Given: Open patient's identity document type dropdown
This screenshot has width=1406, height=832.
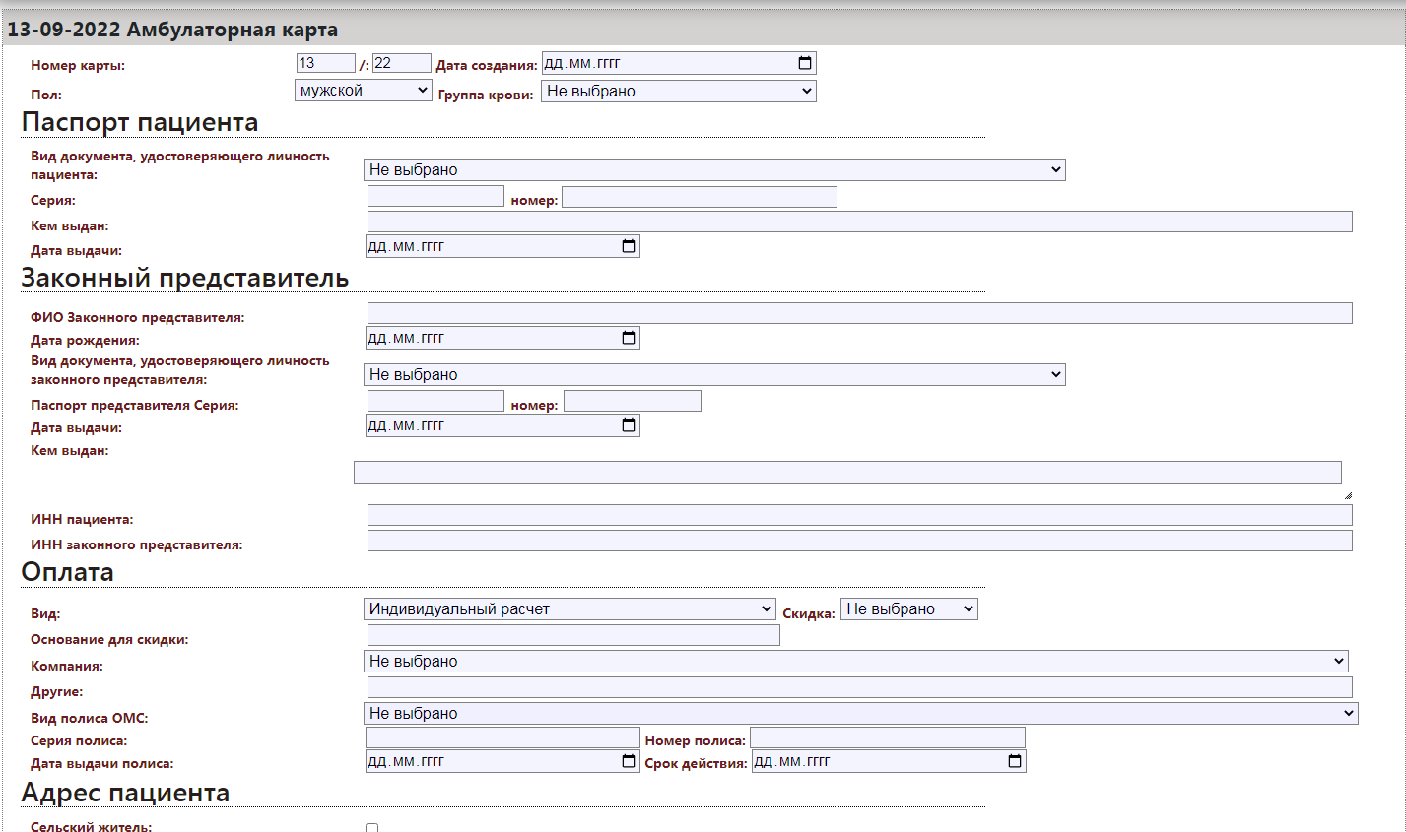Looking at the screenshot, I should [x=714, y=170].
